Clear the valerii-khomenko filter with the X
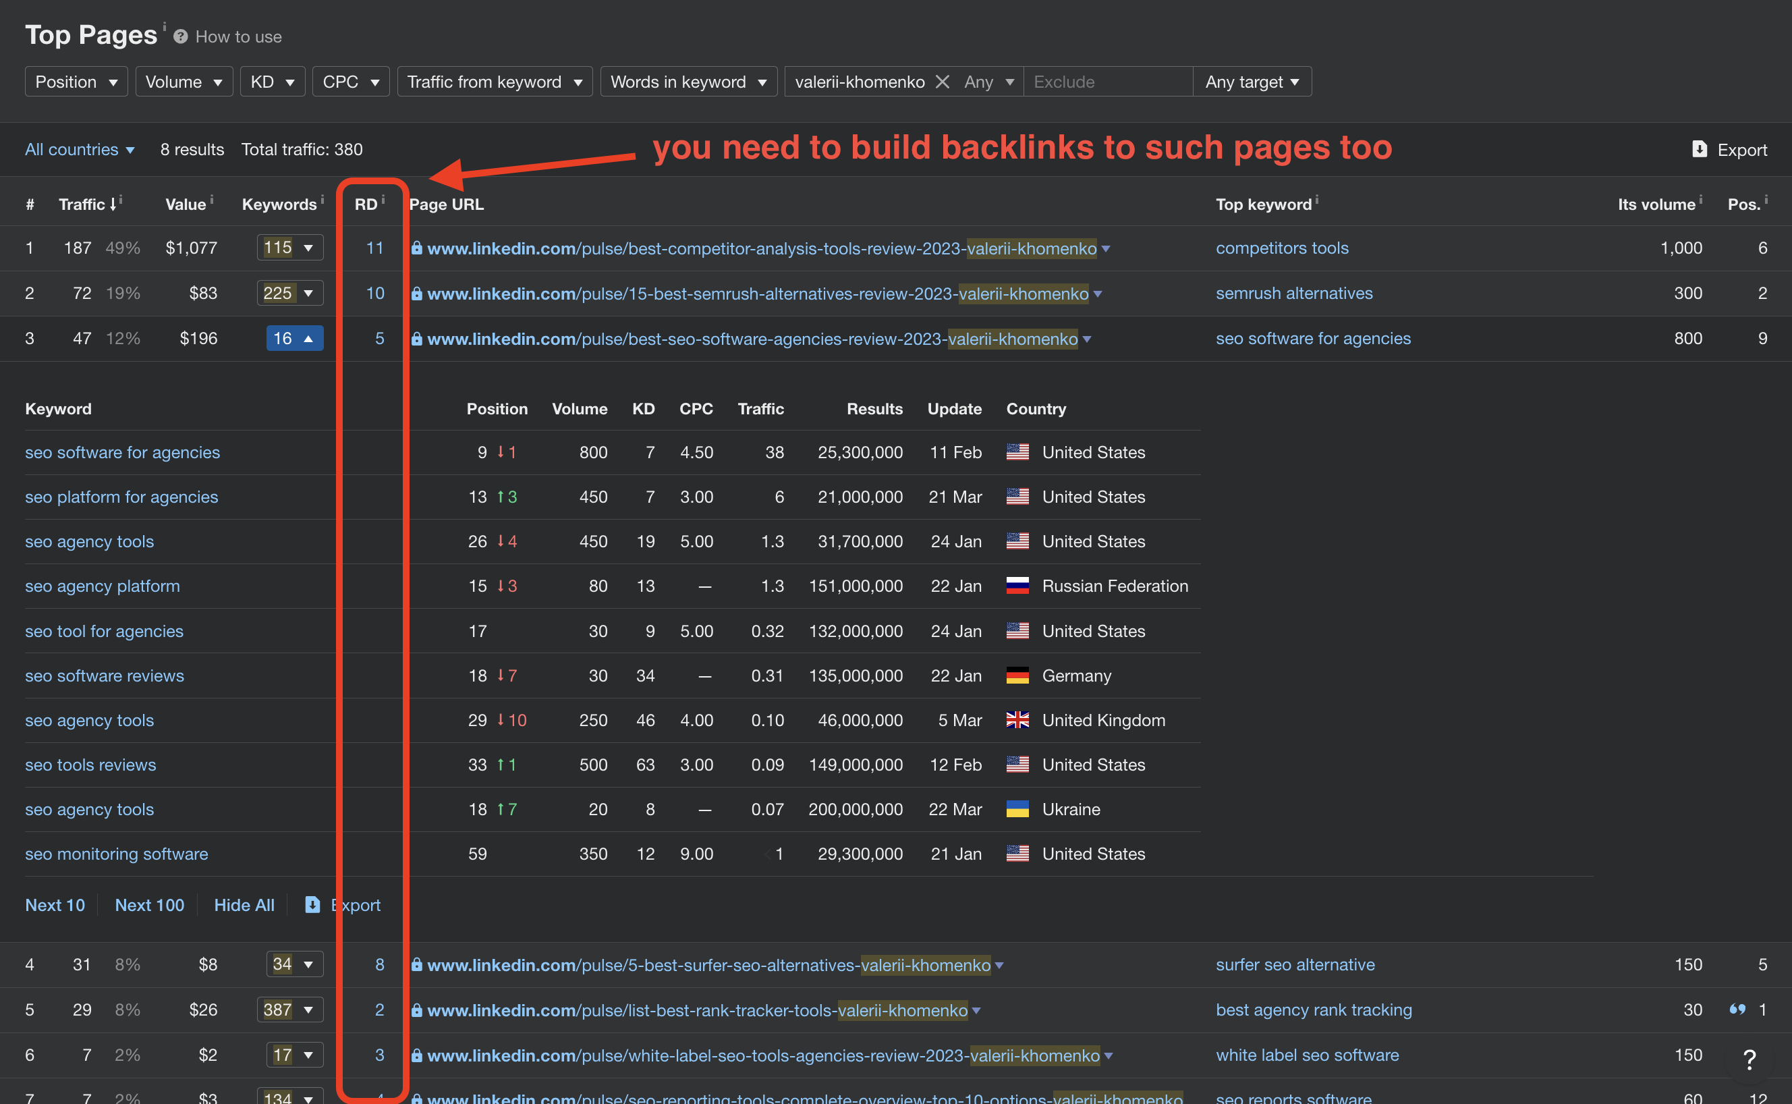The image size is (1792, 1104). click(x=943, y=82)
